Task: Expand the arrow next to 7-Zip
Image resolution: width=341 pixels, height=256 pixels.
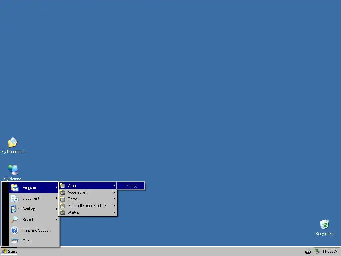Action: tap(114, 185)
